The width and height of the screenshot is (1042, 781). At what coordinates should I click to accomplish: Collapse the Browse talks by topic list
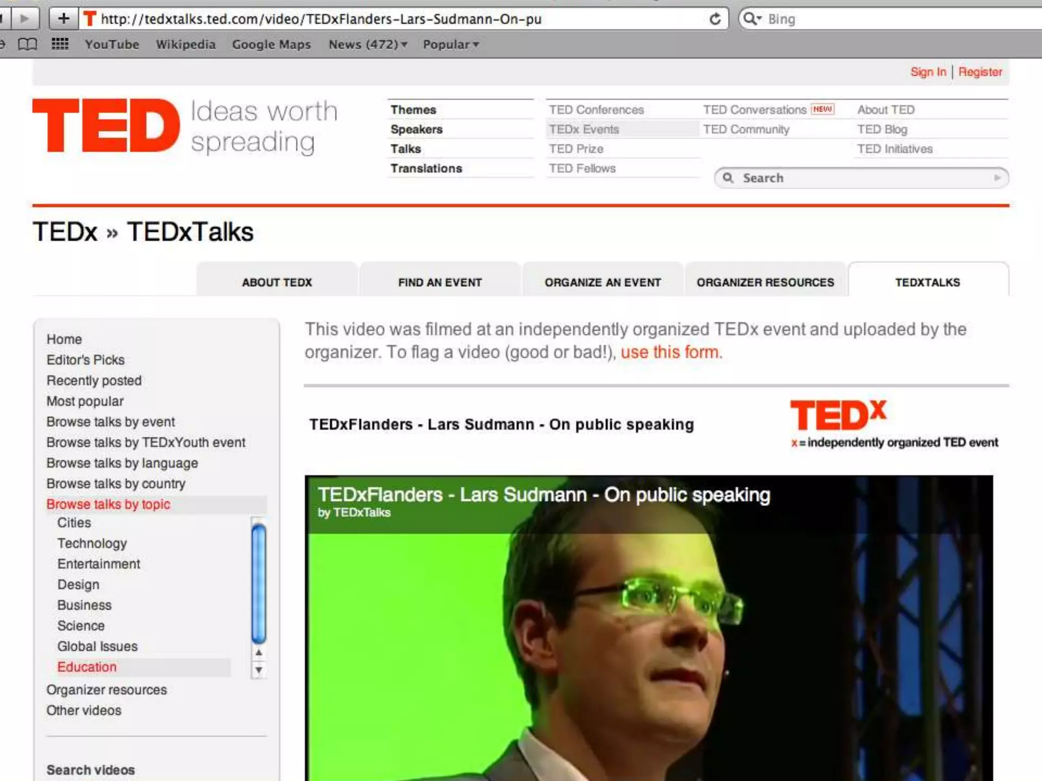tap(108, 504)
